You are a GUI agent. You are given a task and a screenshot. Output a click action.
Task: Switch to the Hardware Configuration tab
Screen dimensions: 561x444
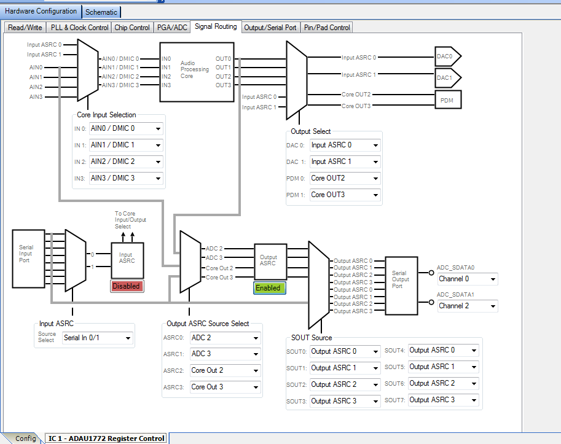41,11
